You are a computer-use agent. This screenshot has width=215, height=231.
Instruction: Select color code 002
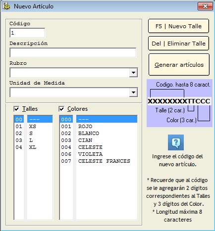[x=66, y=133]
